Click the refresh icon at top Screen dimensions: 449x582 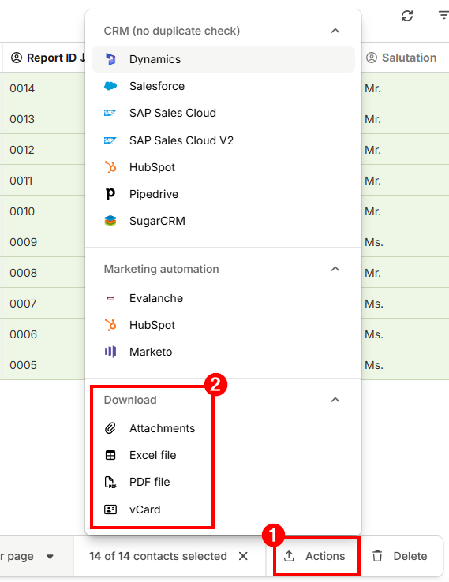(x=407, y=16)
